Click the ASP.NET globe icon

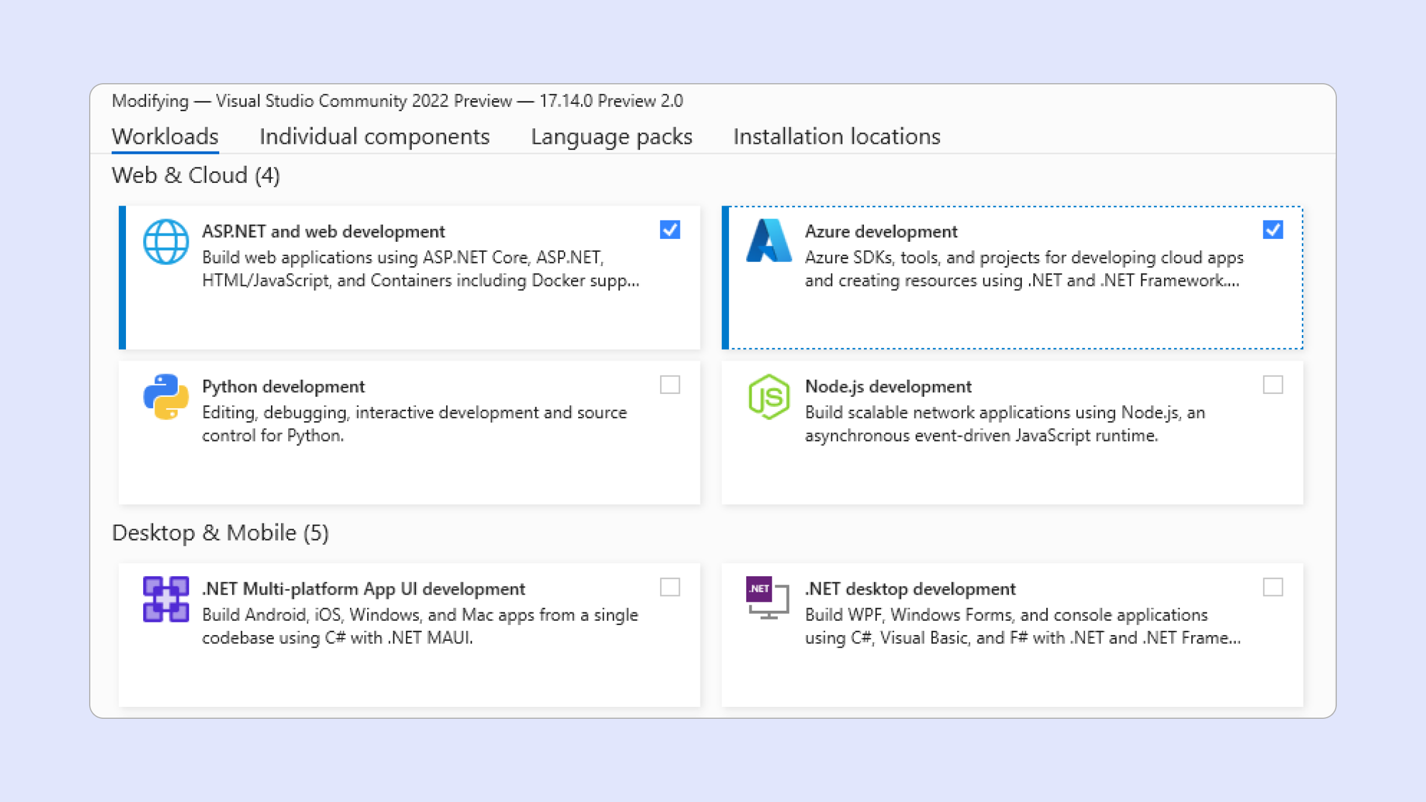(x=166, y=241)
